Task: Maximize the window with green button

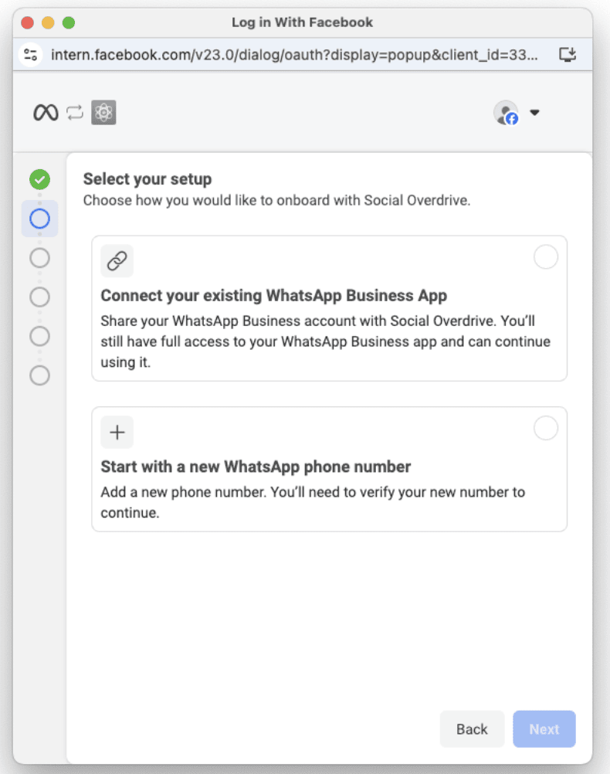Action: point(69,22)
